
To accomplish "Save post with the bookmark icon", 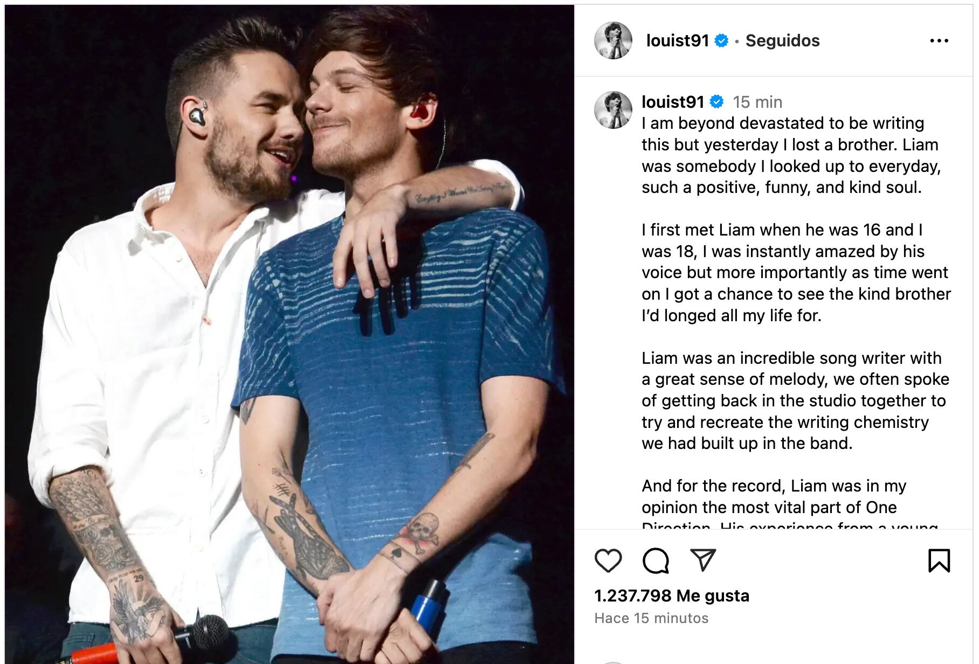I will click(939, 561).
